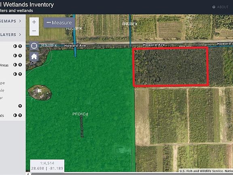Zoom in with the plus button
Viewport: 233px width, 175px height.
pyautogui.click(x=34, y=22)
